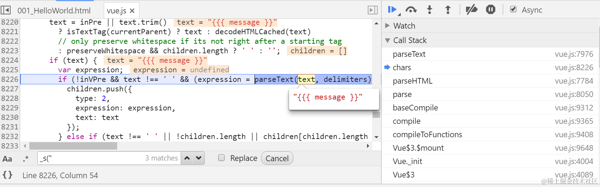Screen dimensions: 600x187
Task: Select Vue._init call stack frame
Action: coord(491,161)
